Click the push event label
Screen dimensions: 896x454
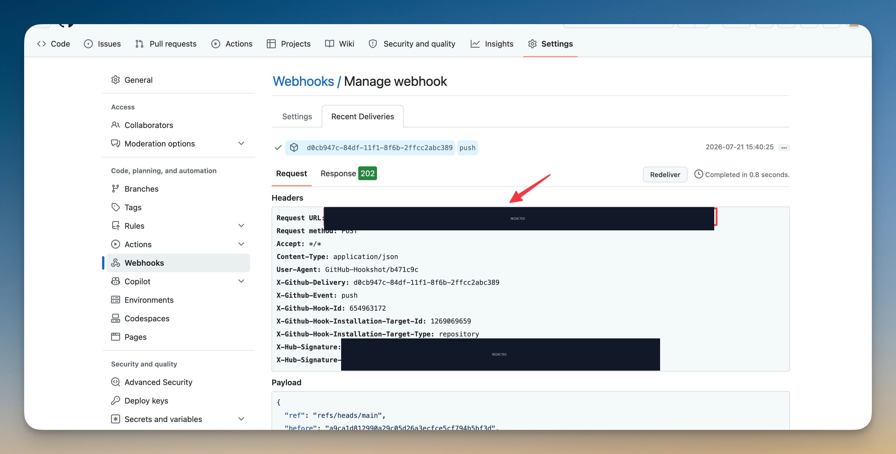[467, 148]
